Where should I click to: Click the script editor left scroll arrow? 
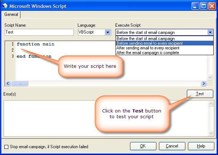[x=8, y=84]
